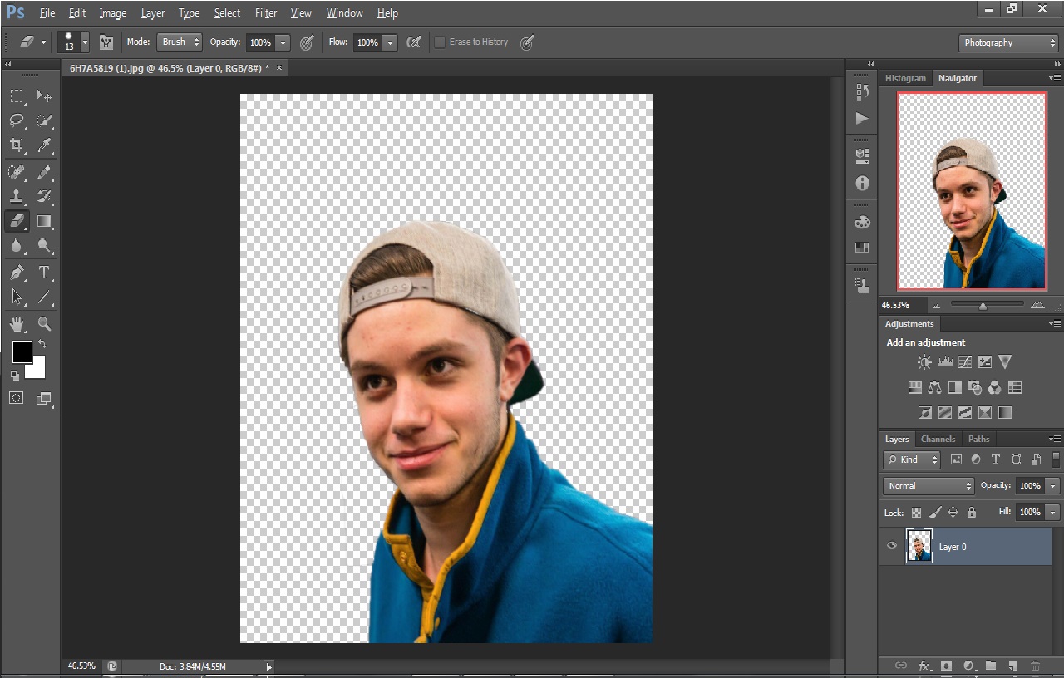Viewport: 1064px width, 678px height.
Task: Open the Image menu
Action: (x=113, y=13)
